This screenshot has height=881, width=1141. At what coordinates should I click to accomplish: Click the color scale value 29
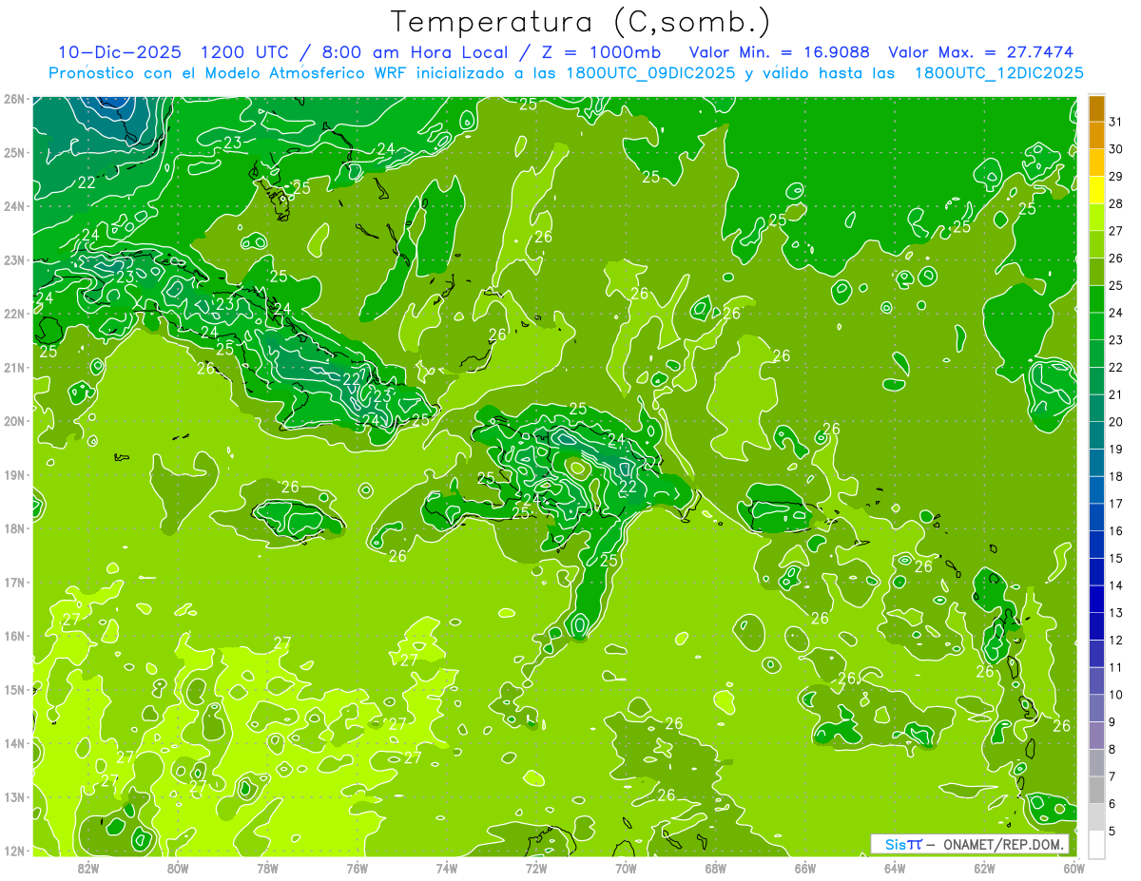point(1115,177)
